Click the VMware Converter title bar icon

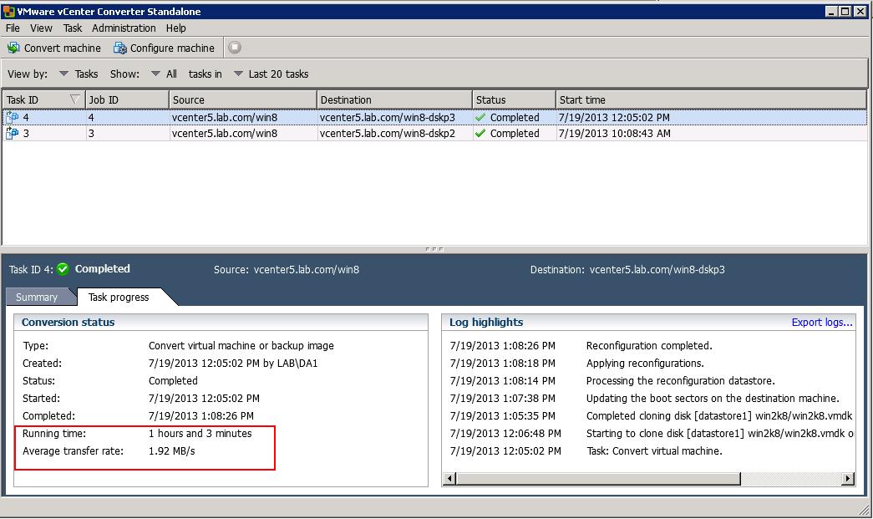[x=8, y=11]
